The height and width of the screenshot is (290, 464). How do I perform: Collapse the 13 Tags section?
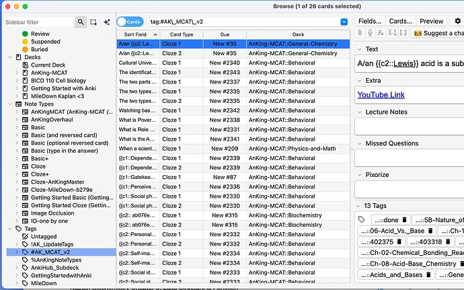[x=358, y=206]
